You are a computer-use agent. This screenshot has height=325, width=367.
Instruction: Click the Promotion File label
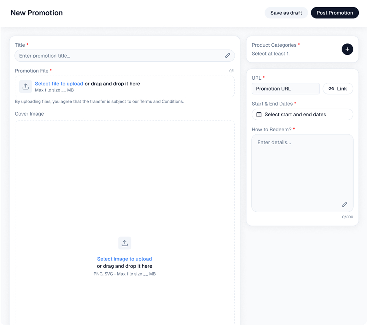tap(32, 71)
